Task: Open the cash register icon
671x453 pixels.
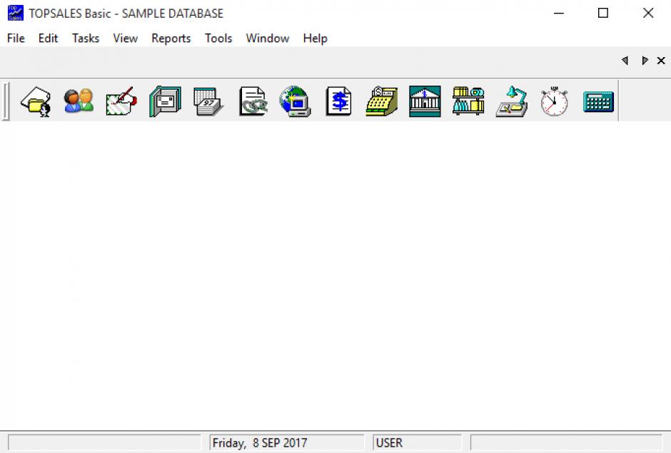Action: [382, 101]
